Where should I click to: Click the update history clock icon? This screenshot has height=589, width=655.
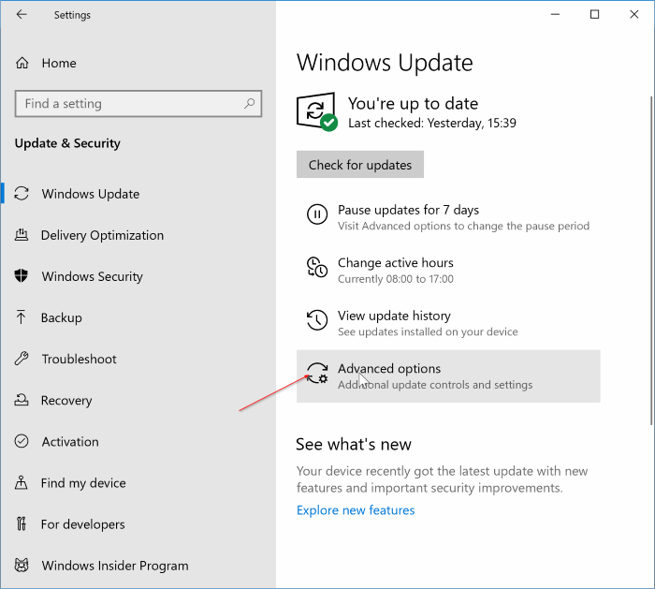click(x=317, y=320)
